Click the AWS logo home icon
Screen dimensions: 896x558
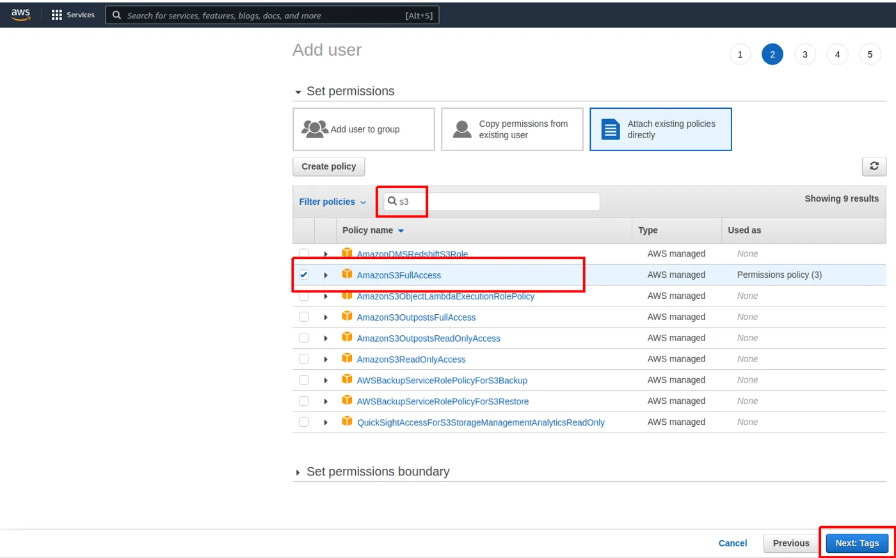(x=20, y=15)
